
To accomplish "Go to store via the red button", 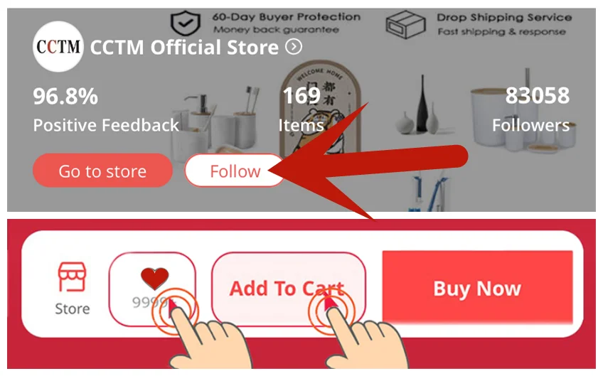I will (102, 171).
